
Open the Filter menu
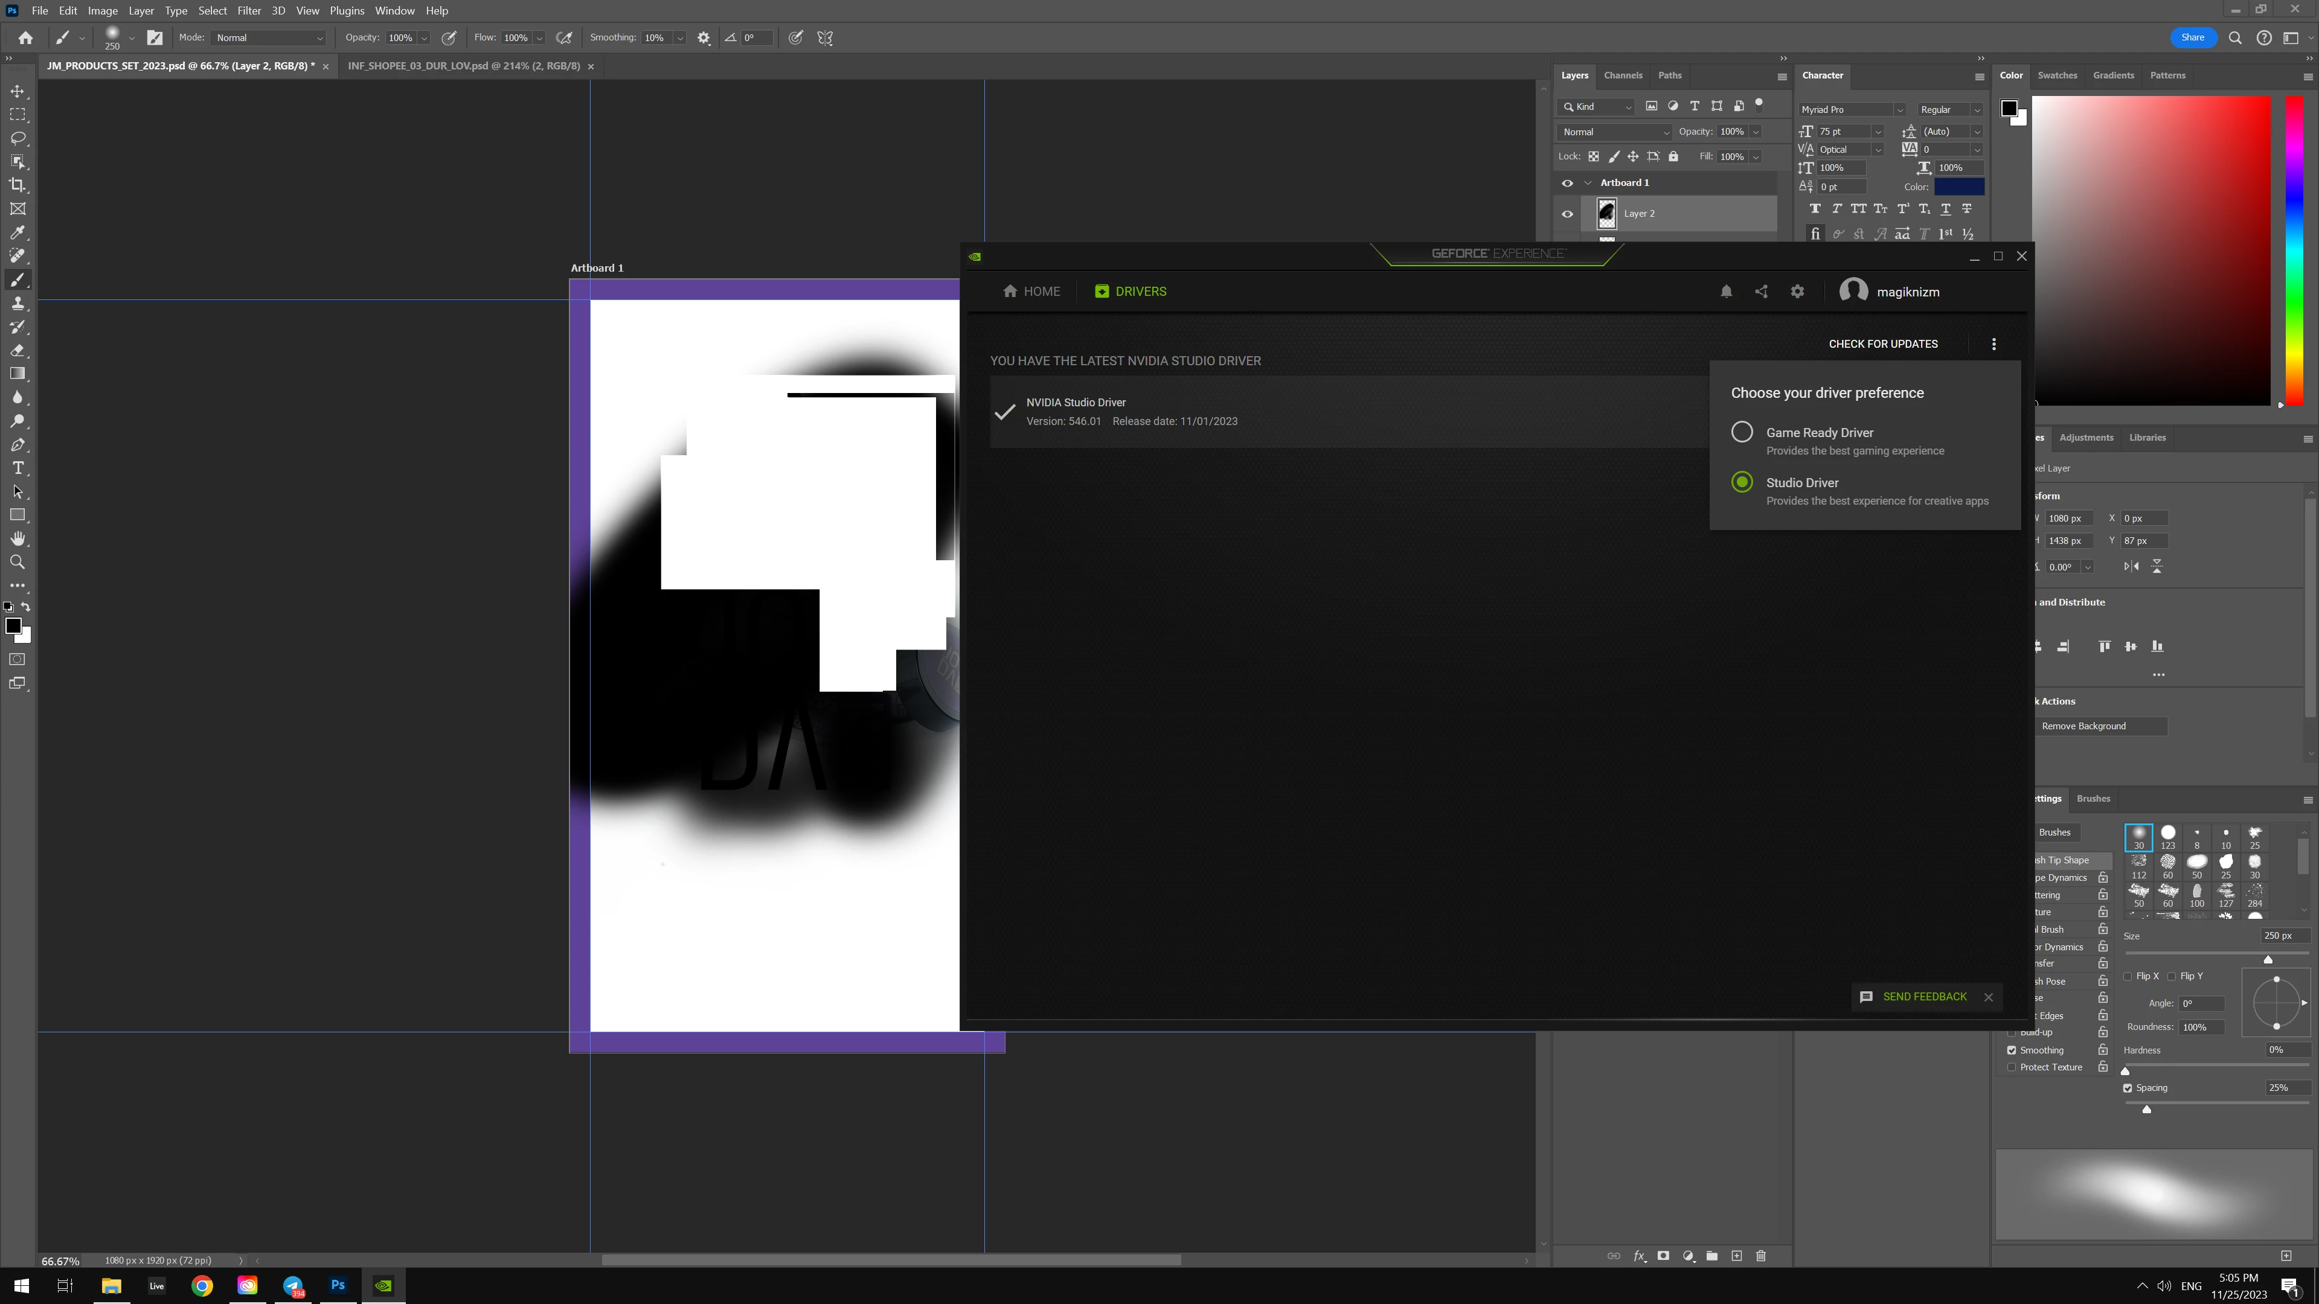click(248, 11)
